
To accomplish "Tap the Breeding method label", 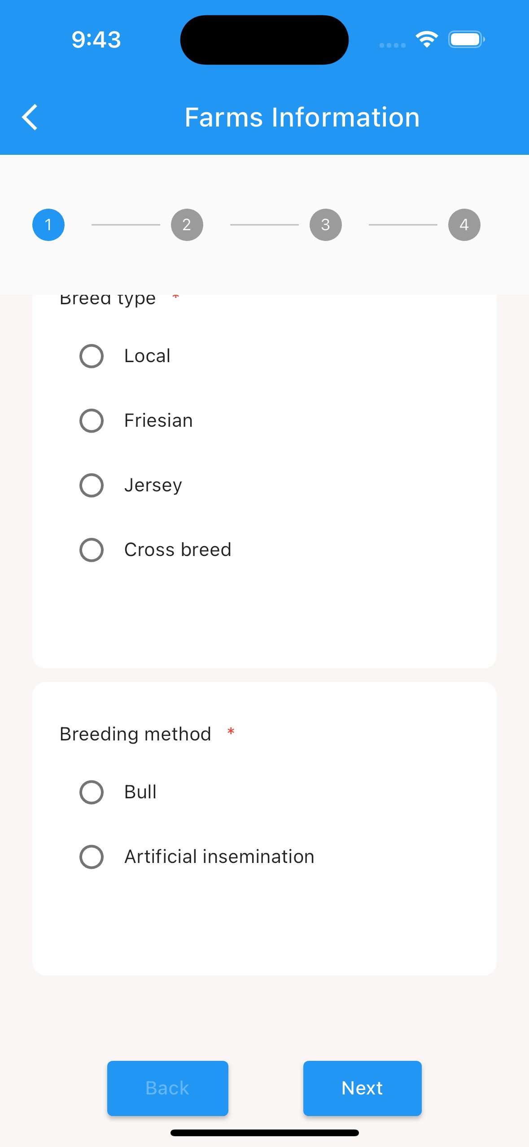I will [136, 735].
